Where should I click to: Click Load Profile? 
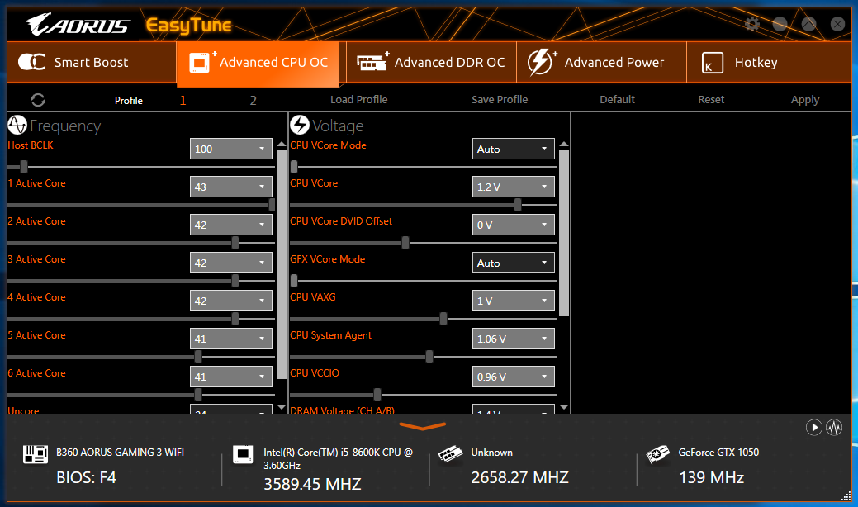click(x=359, y=100)
